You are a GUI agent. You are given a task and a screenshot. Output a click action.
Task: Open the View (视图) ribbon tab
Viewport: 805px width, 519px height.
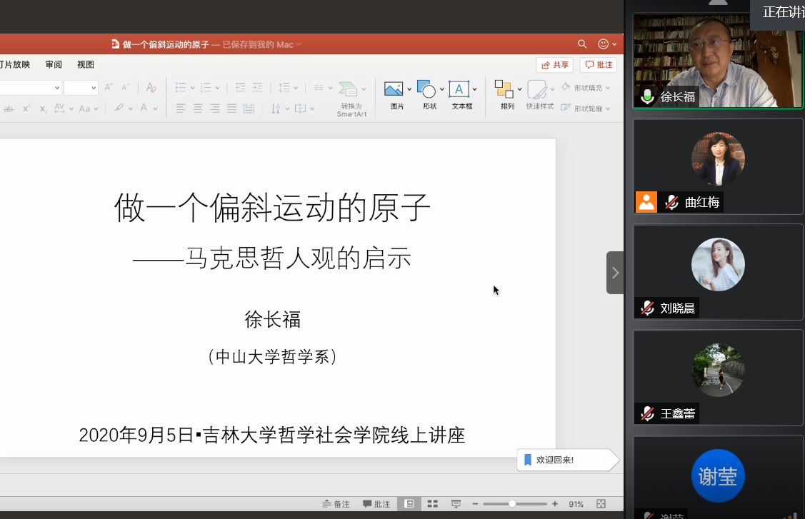pos(86,64)
